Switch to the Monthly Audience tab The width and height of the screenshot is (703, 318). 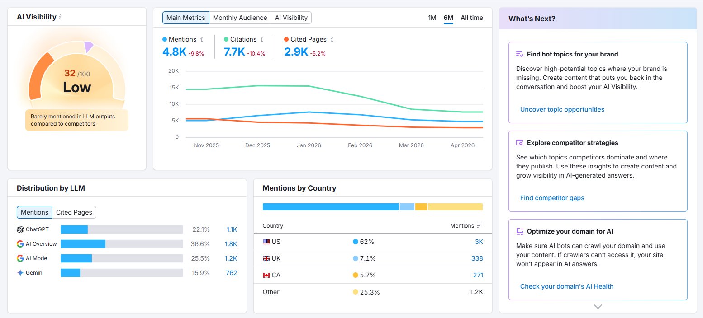240,18
